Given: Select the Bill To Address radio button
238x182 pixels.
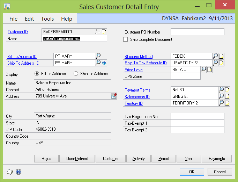Looking at the screenshot, I should 37,74.
